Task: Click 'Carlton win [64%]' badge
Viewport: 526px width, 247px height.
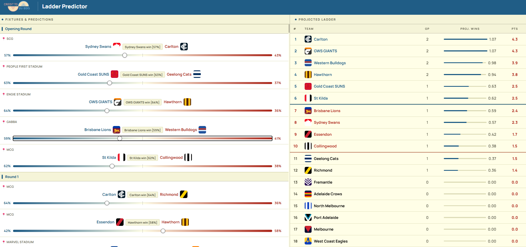Action: tap(142, 195)
